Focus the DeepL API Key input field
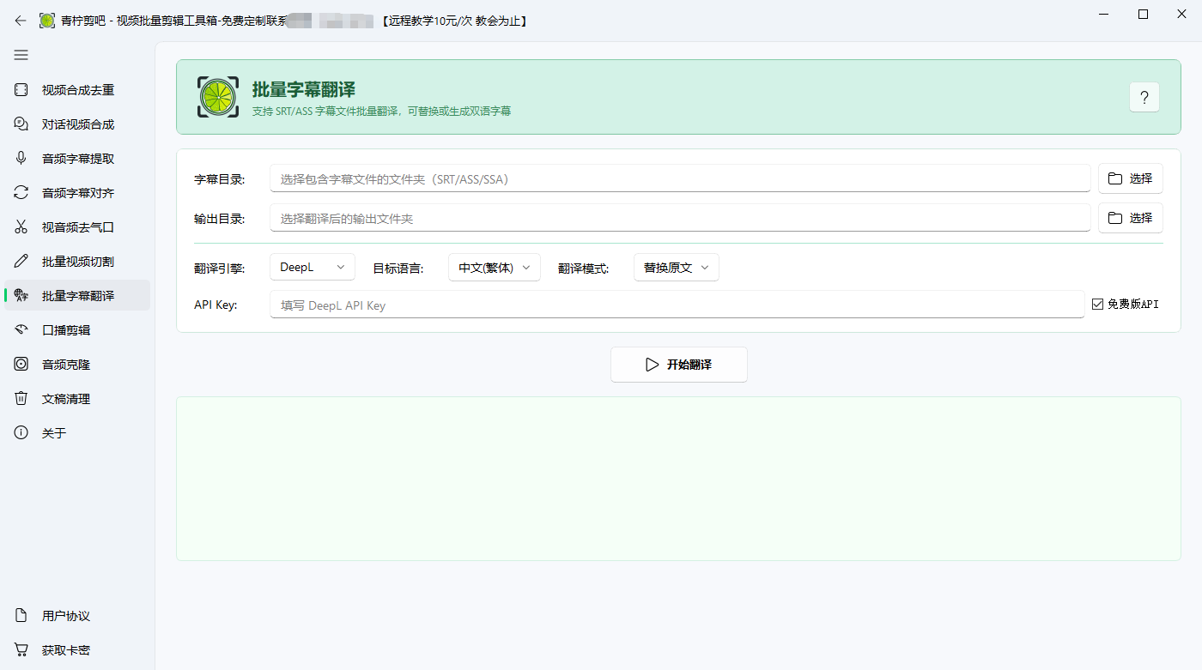Viewport: 1202px width, 670px height. 677,305
